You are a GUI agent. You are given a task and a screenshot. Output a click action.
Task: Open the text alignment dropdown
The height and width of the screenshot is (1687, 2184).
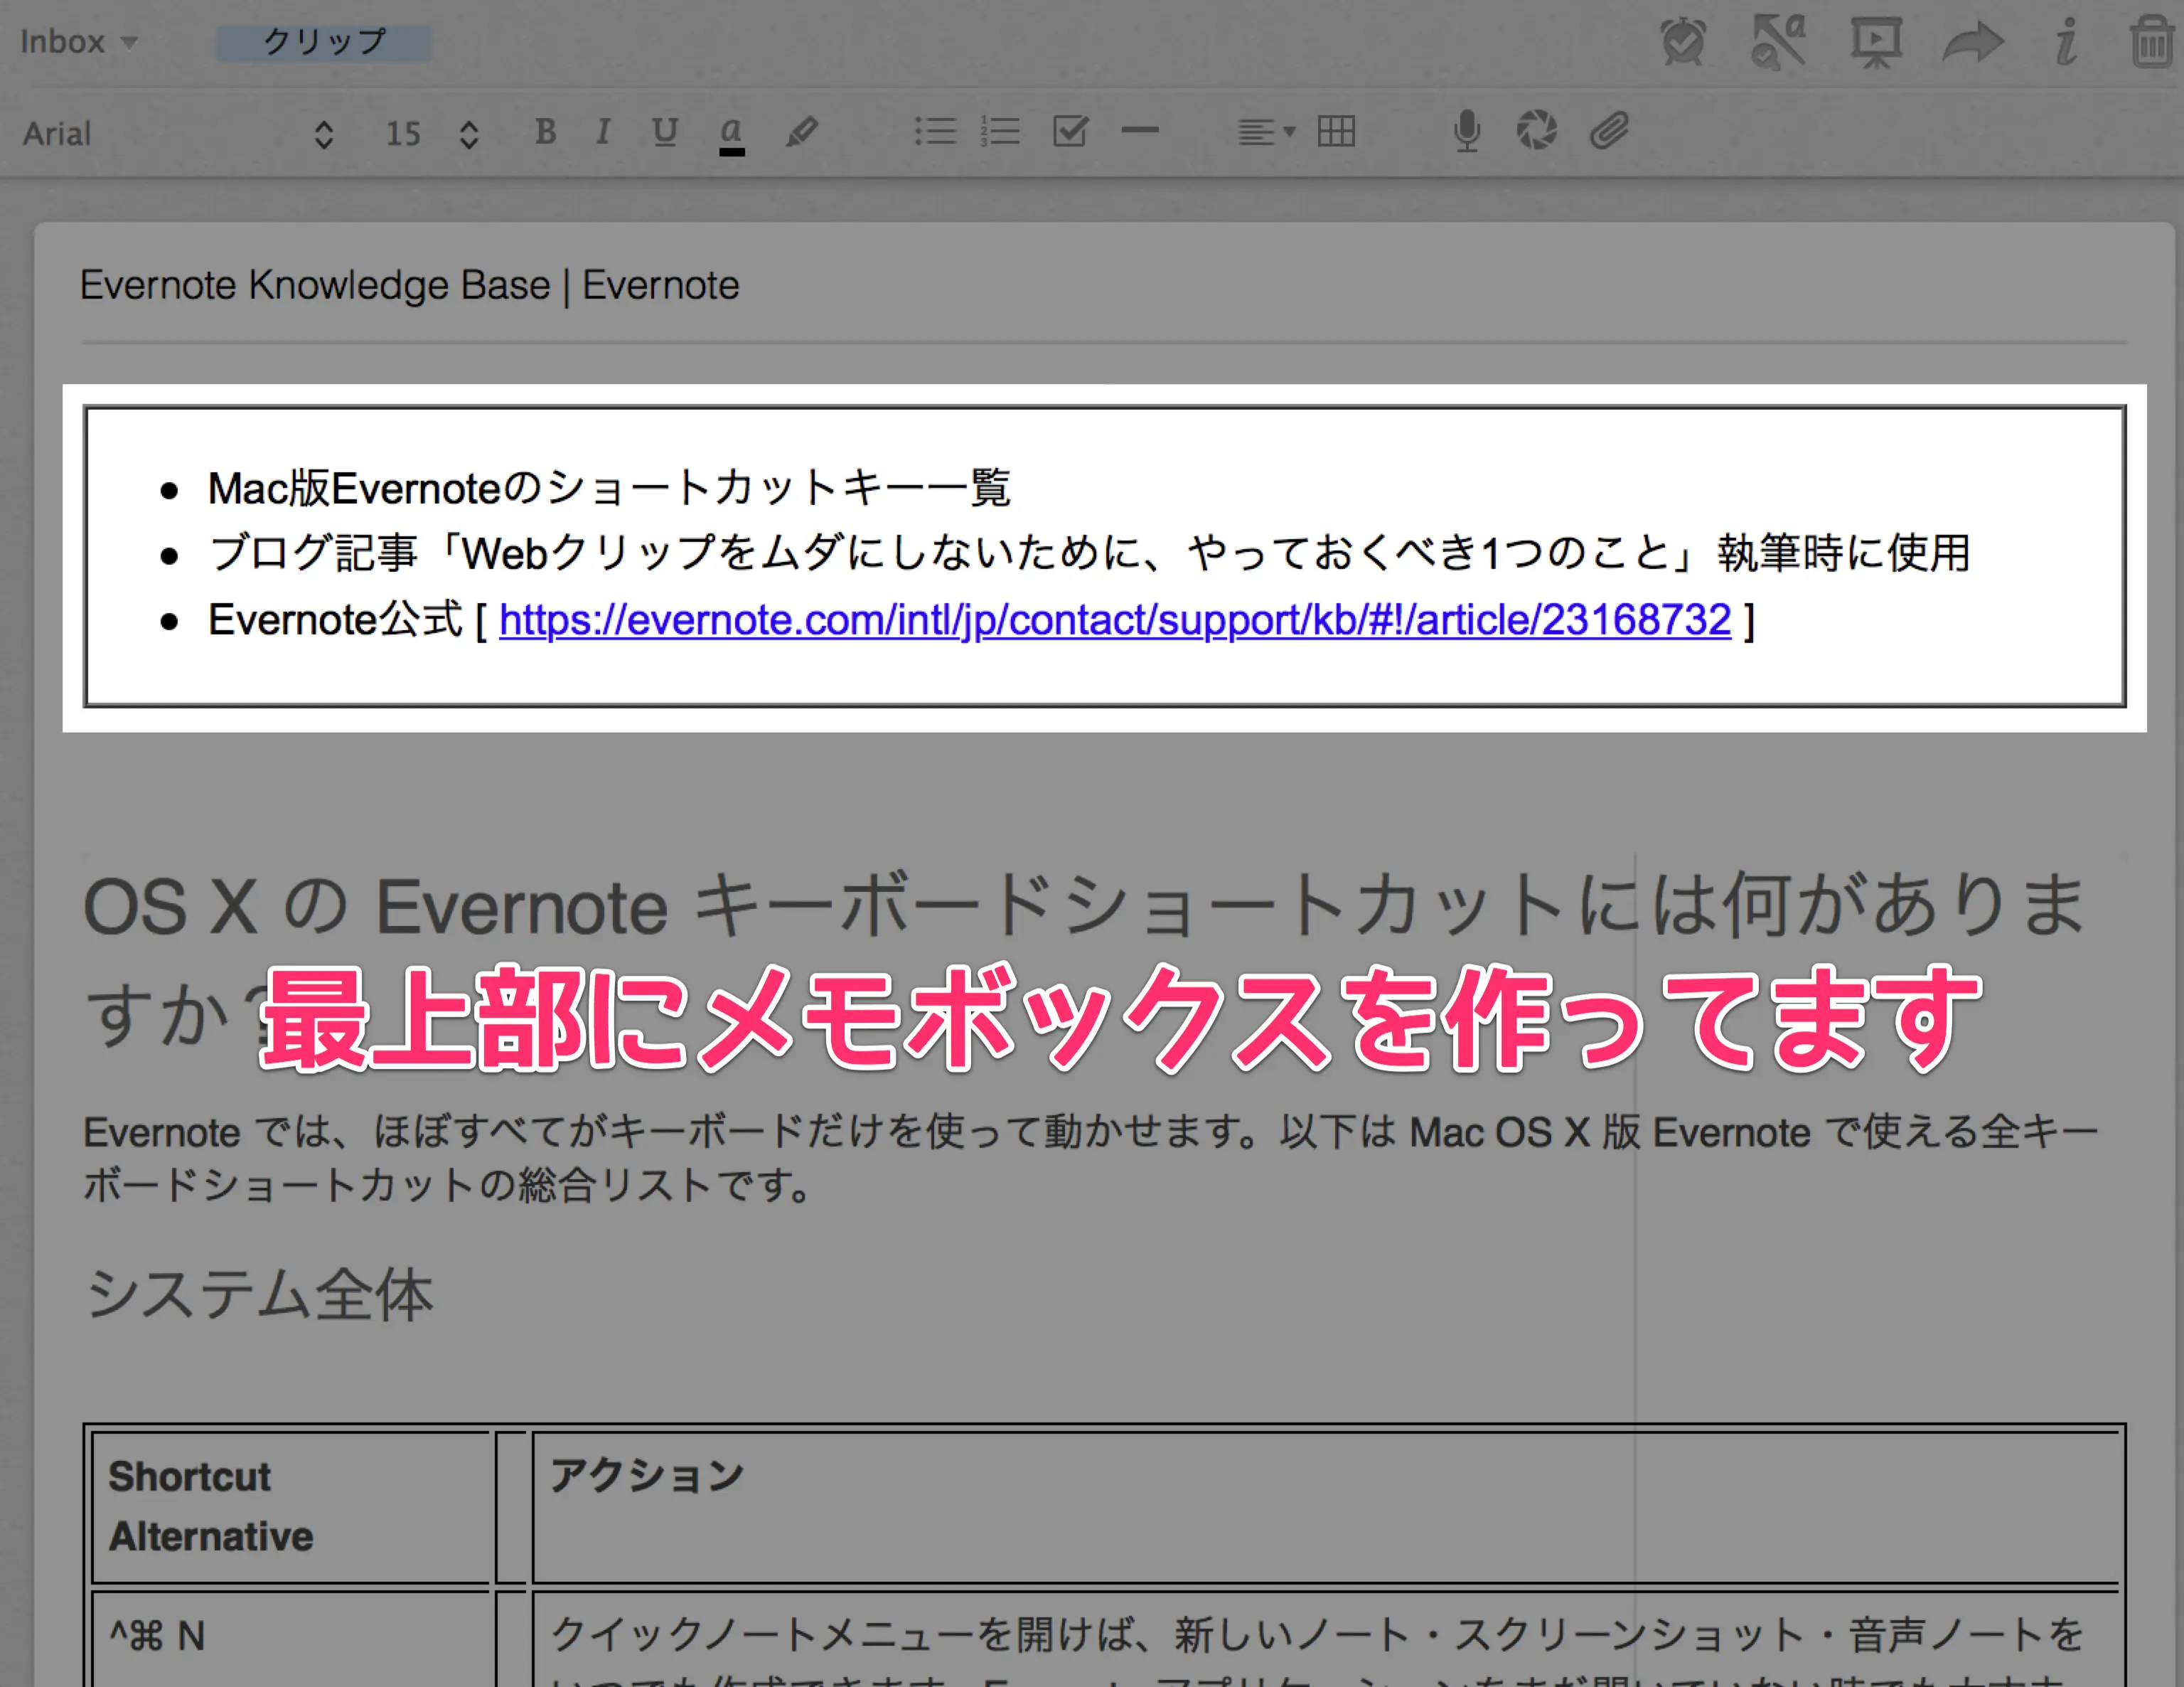[x=1265, y=132]
